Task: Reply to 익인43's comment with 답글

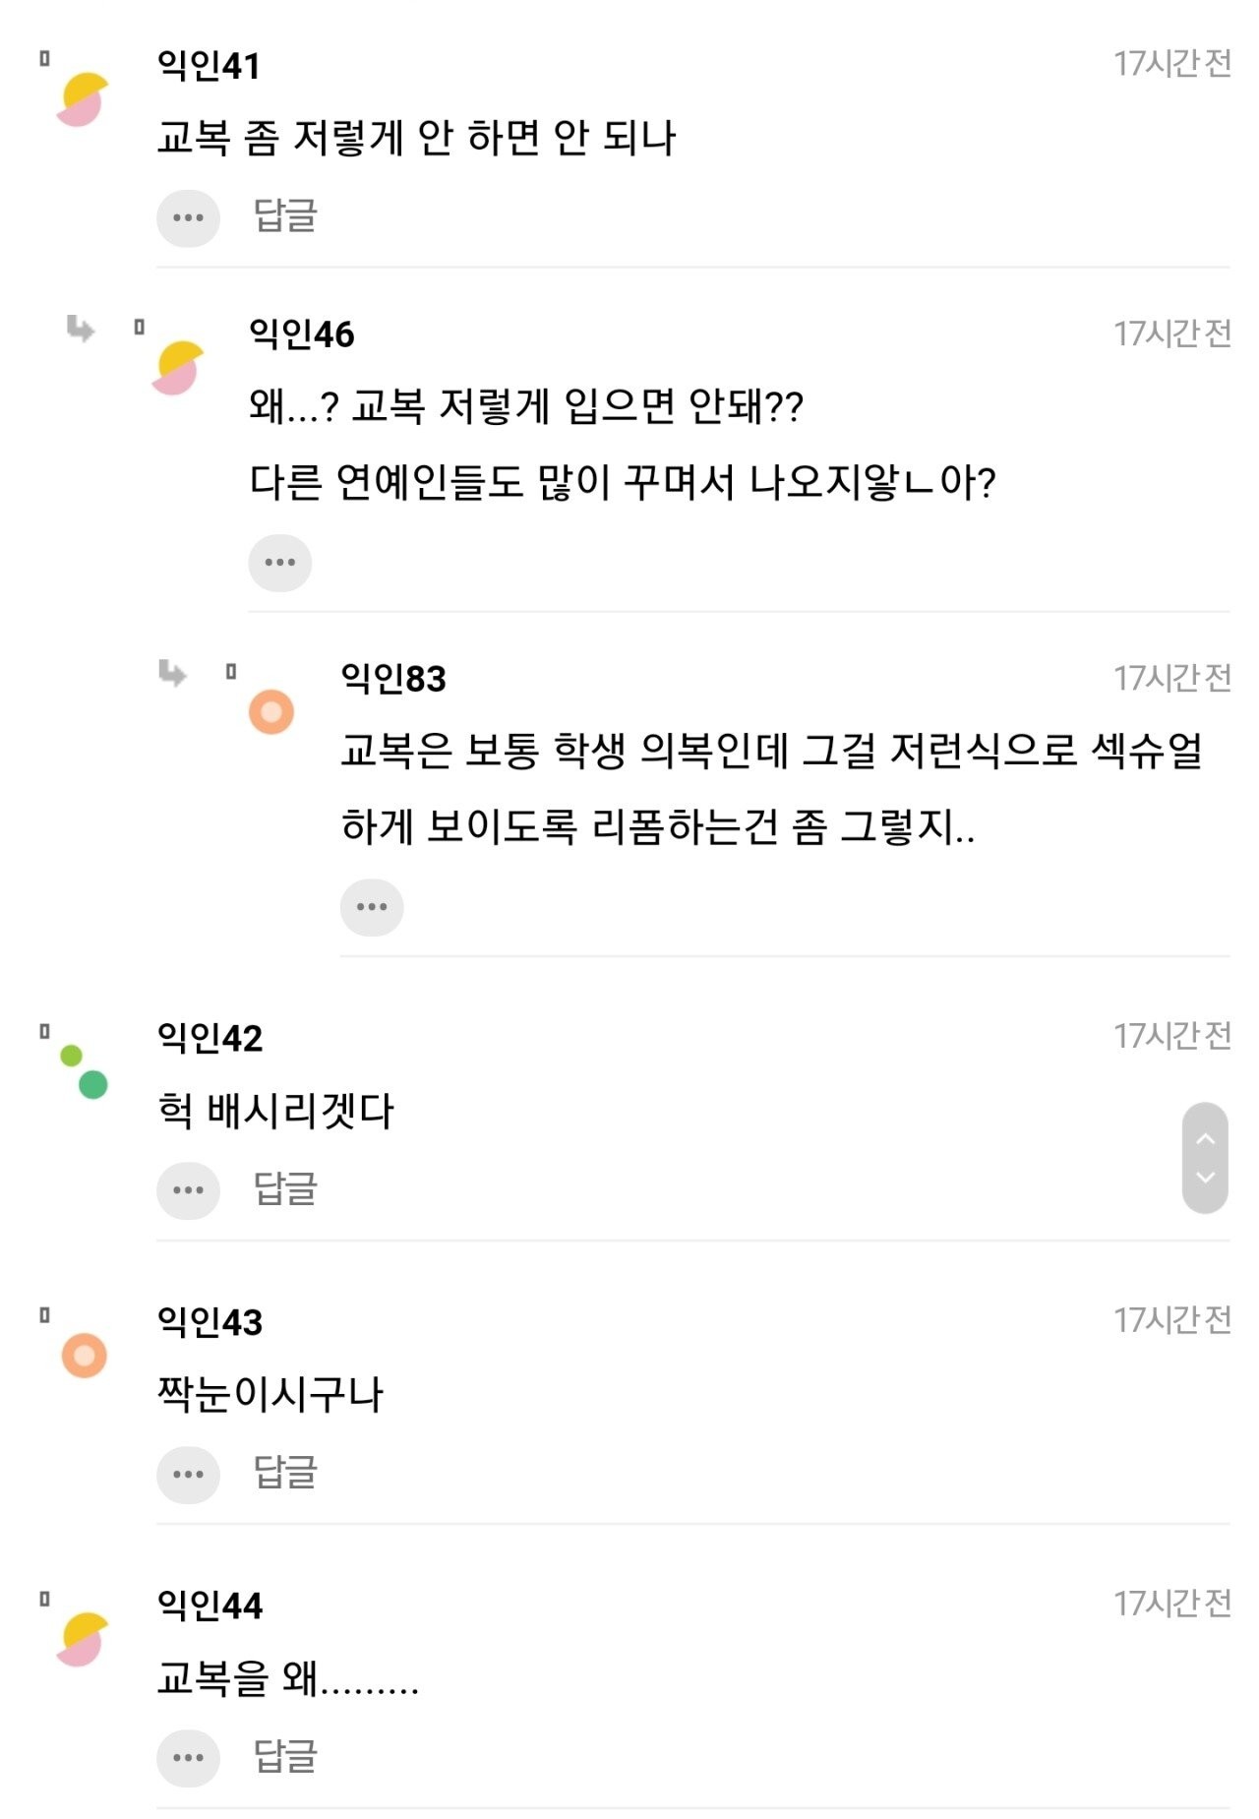Action: 285,1472
